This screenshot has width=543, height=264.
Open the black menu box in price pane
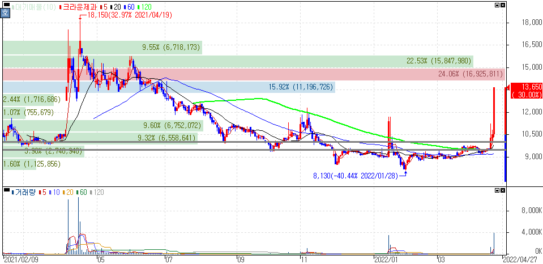click(x=7, y=6)
